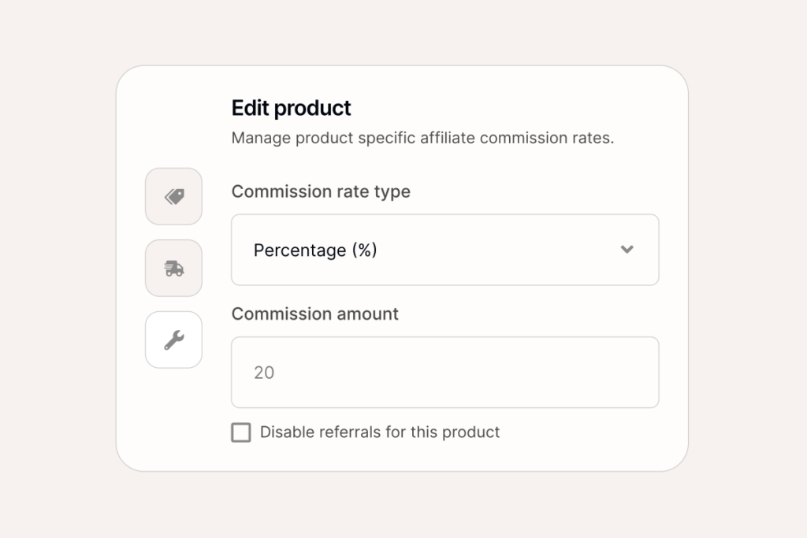Click the Edit product heading

pos(290,108)
